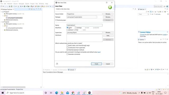
Task: Open the Refactor menu
Action: pos(10,4)
